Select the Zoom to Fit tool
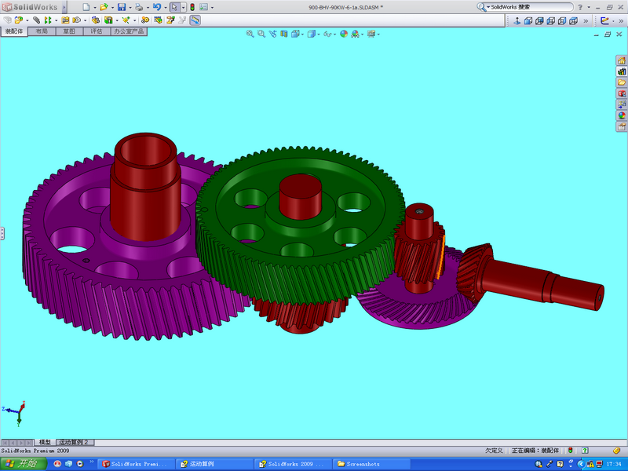Image resolution: width=628 pixels, height=471 pixels. point(250,35)
